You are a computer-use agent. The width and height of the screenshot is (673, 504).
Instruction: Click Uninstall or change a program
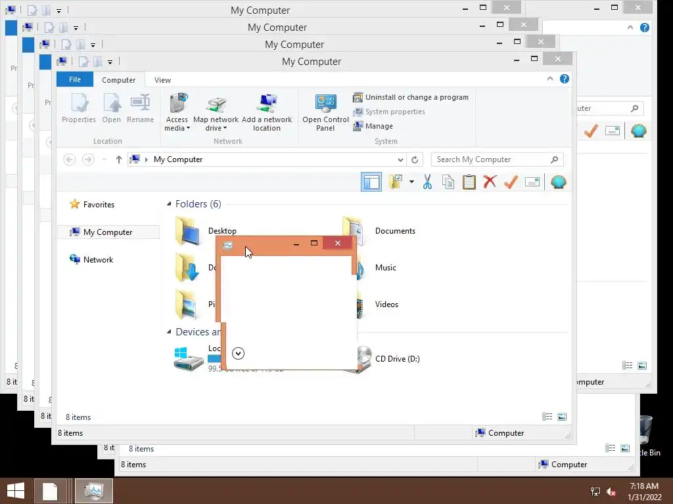[x=411, y=97]
